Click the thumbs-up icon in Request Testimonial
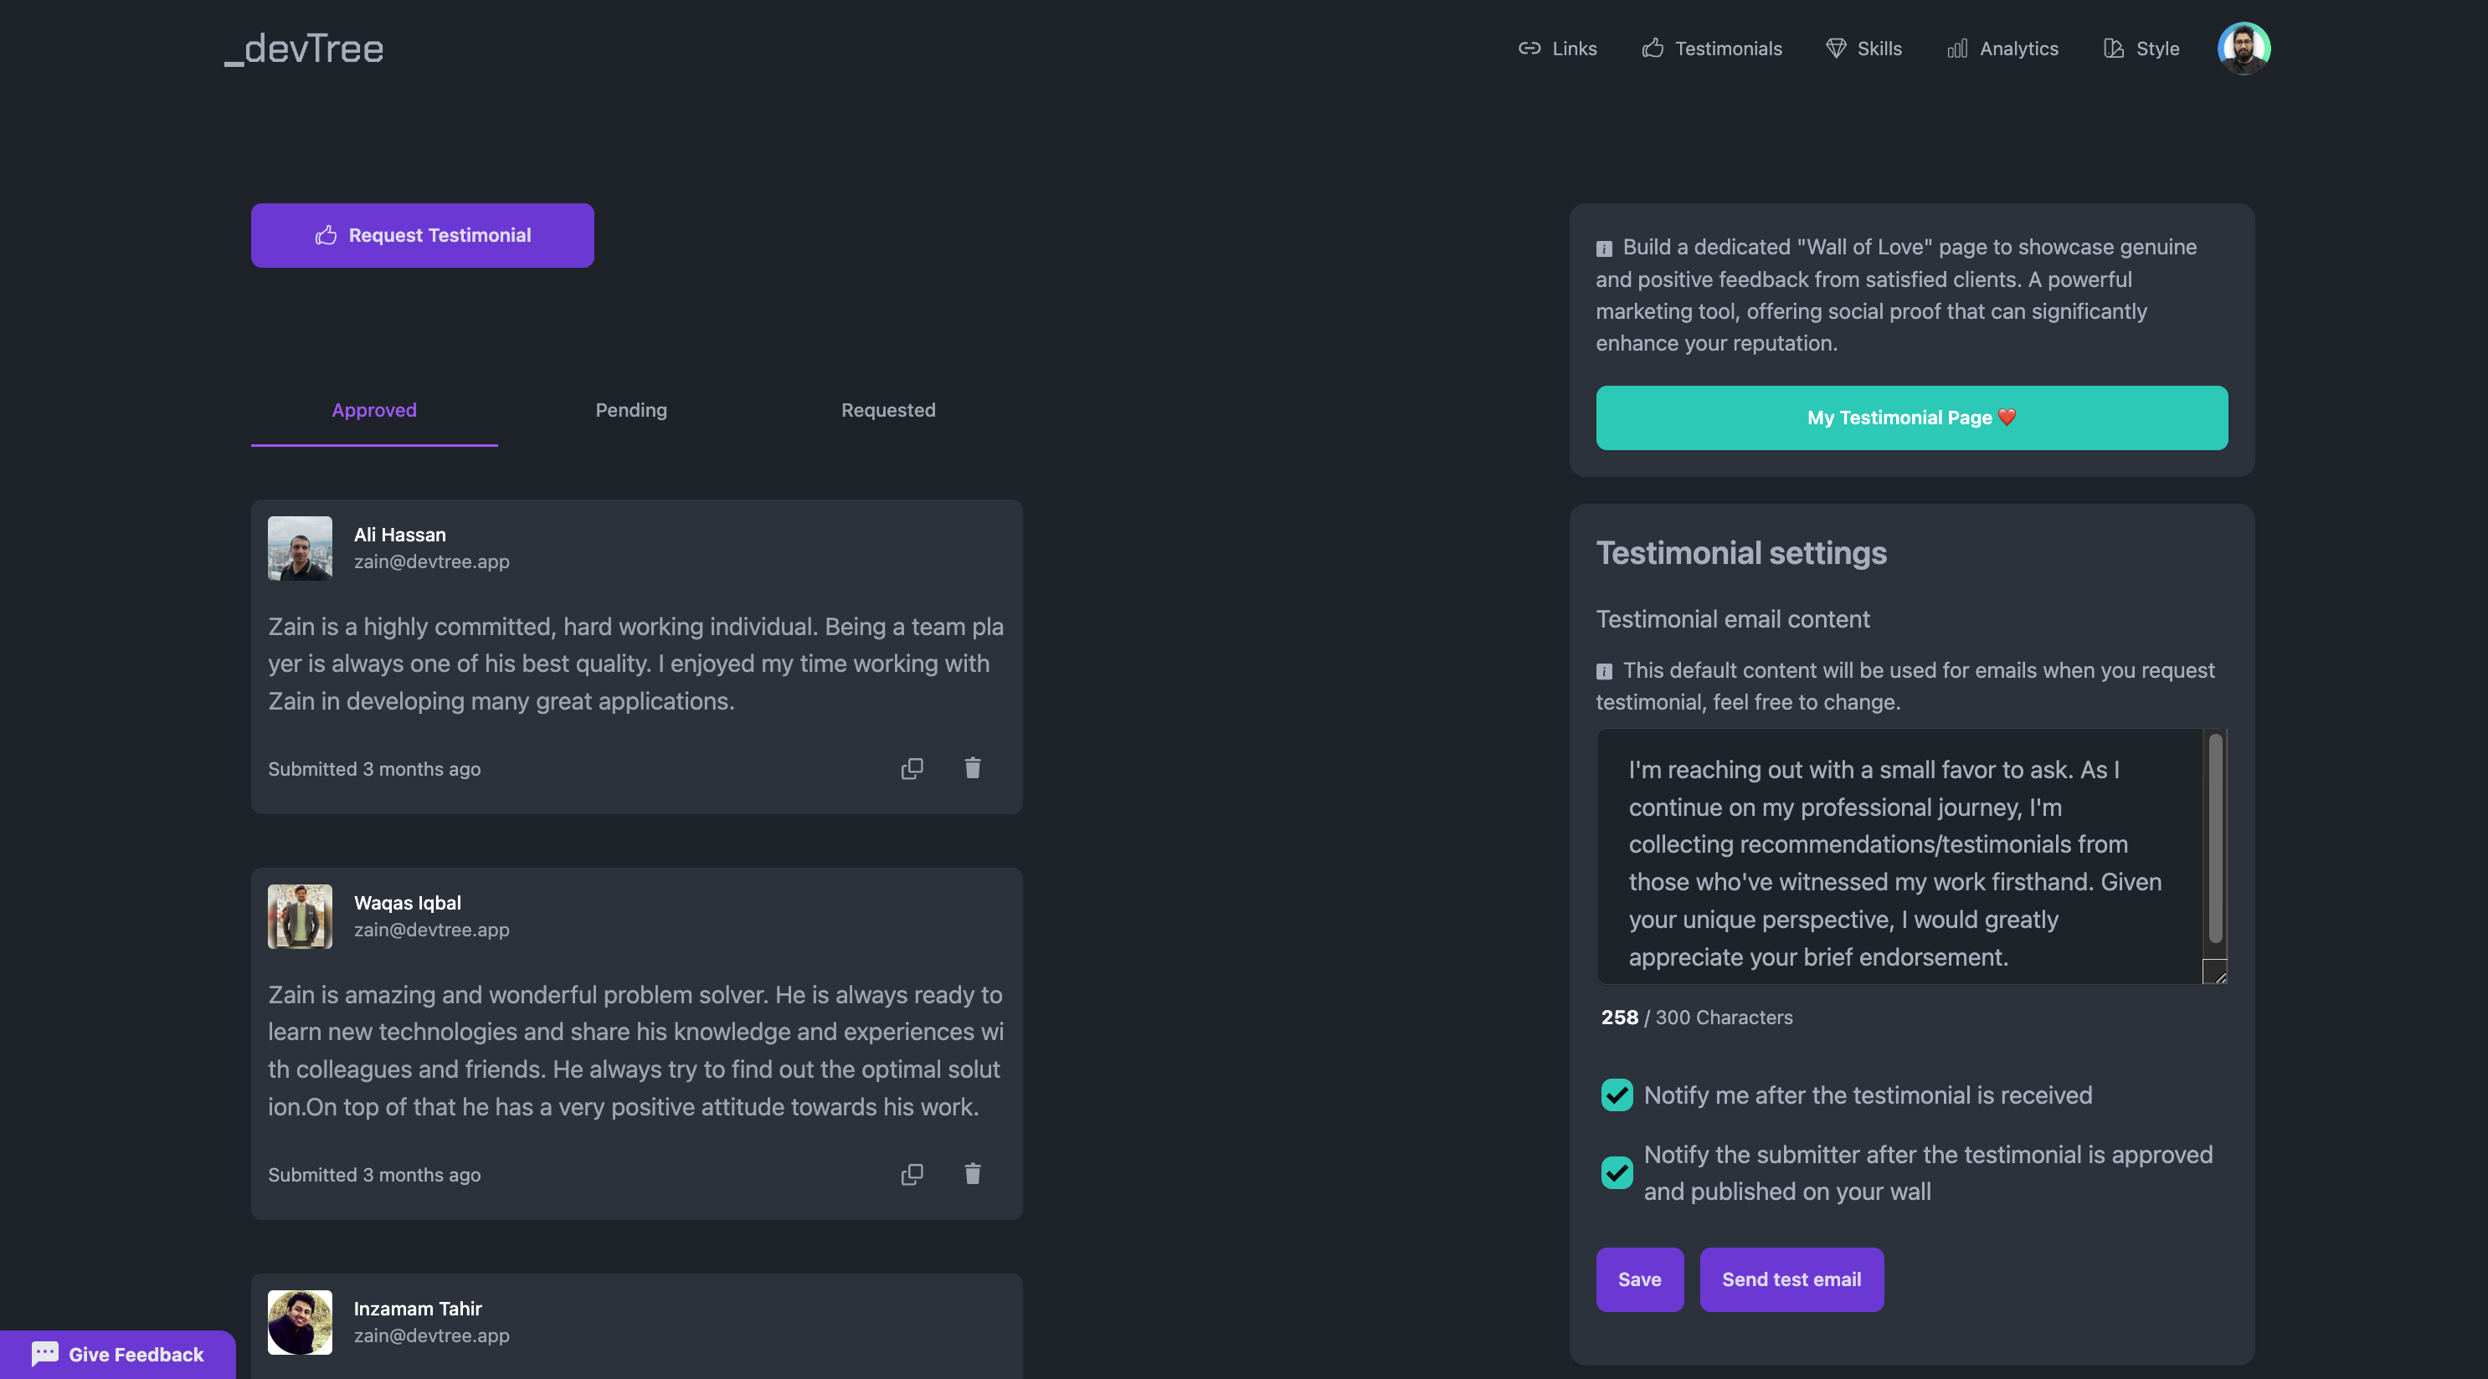The image size is (2488, 1379). click(326, 234)
